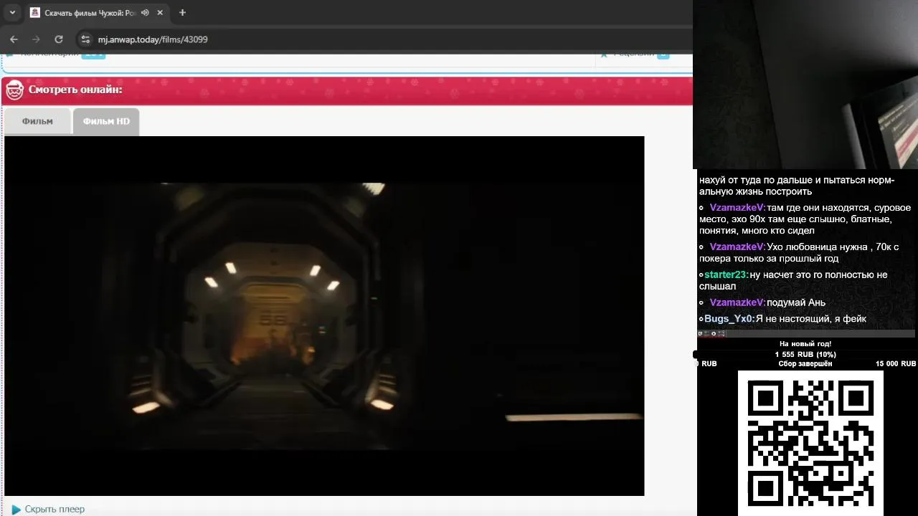Close the 'Скачать фильм Чужой' tab
Image resolution: width=918 pixels, height=516 pixels.
click(x=160, y=13)
